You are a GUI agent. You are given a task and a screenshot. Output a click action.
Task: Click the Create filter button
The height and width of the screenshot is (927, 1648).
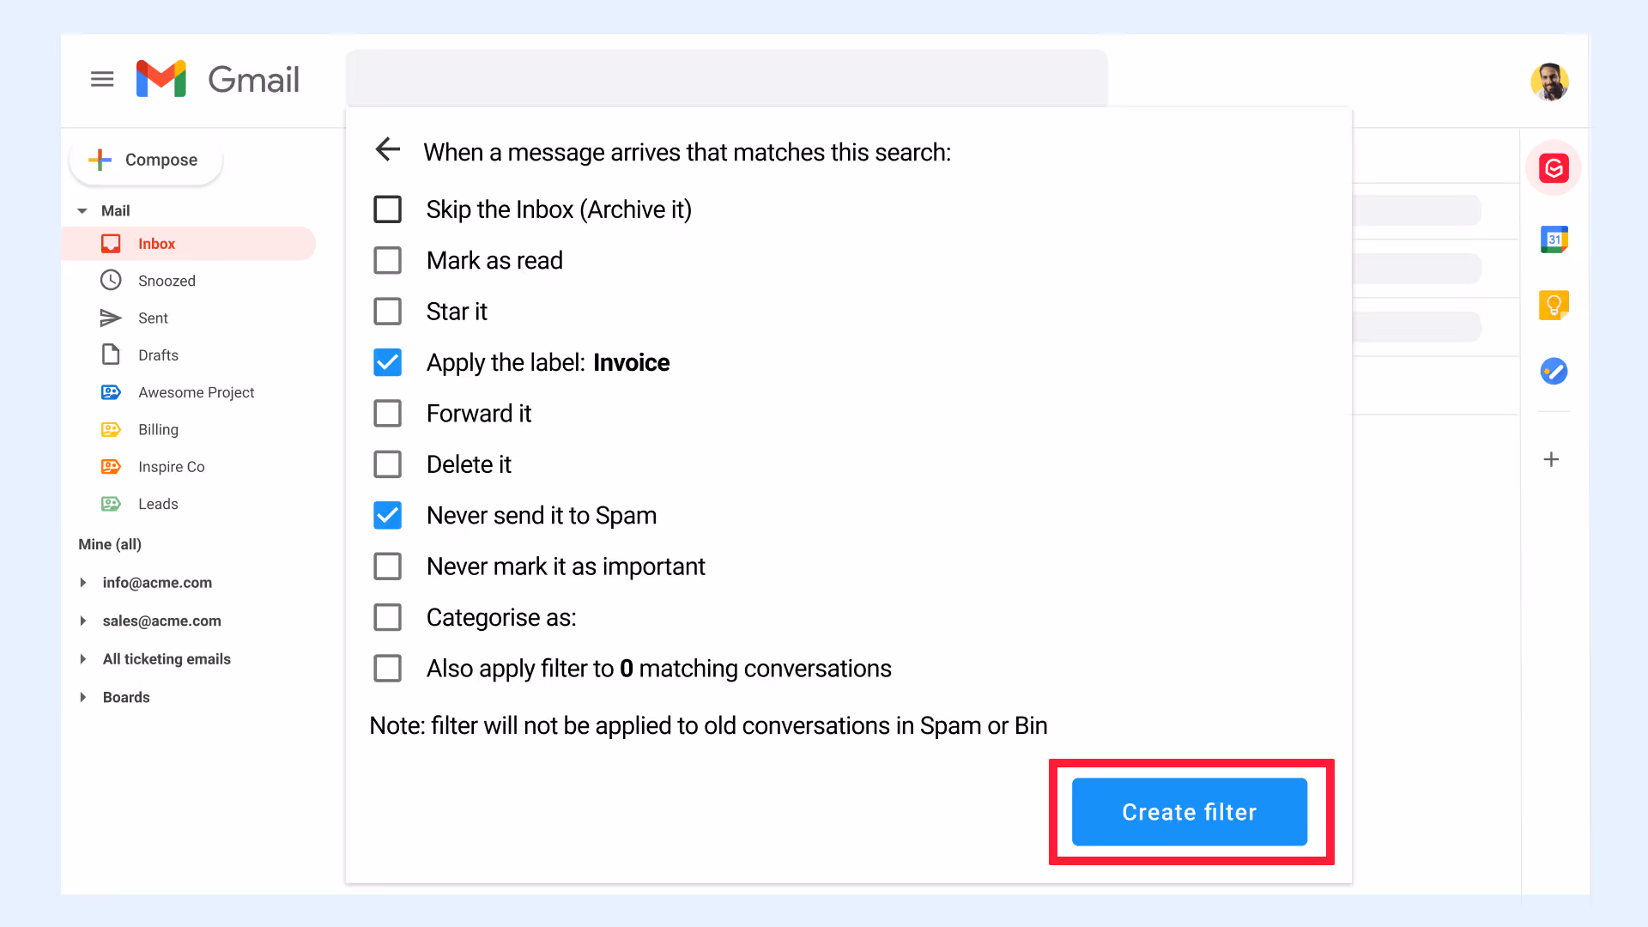point(1189,812)
